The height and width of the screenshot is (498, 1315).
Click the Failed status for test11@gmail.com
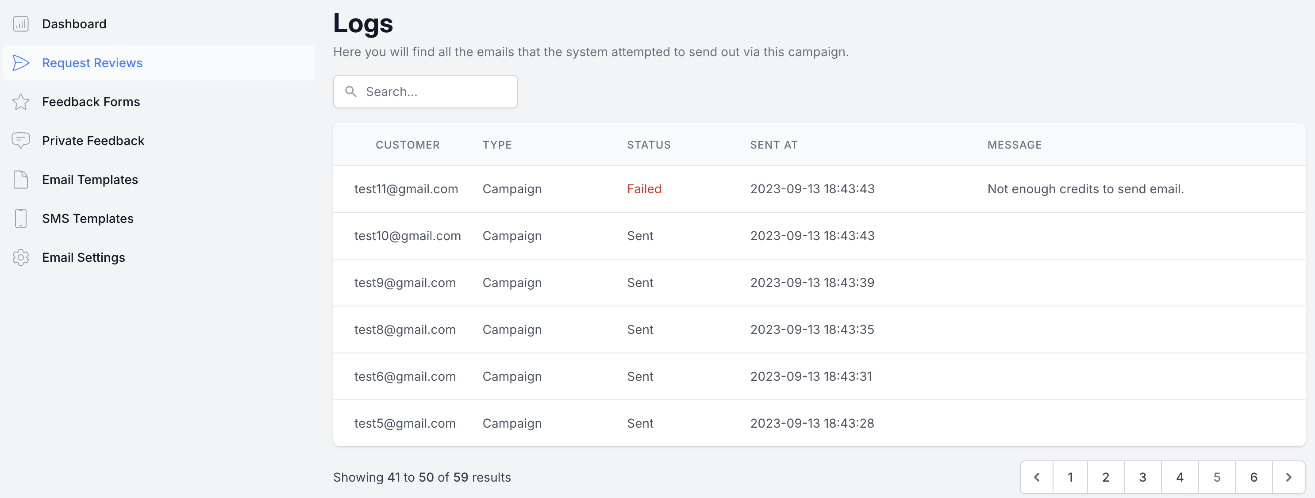pyautogui.click(x=644, y=189)
